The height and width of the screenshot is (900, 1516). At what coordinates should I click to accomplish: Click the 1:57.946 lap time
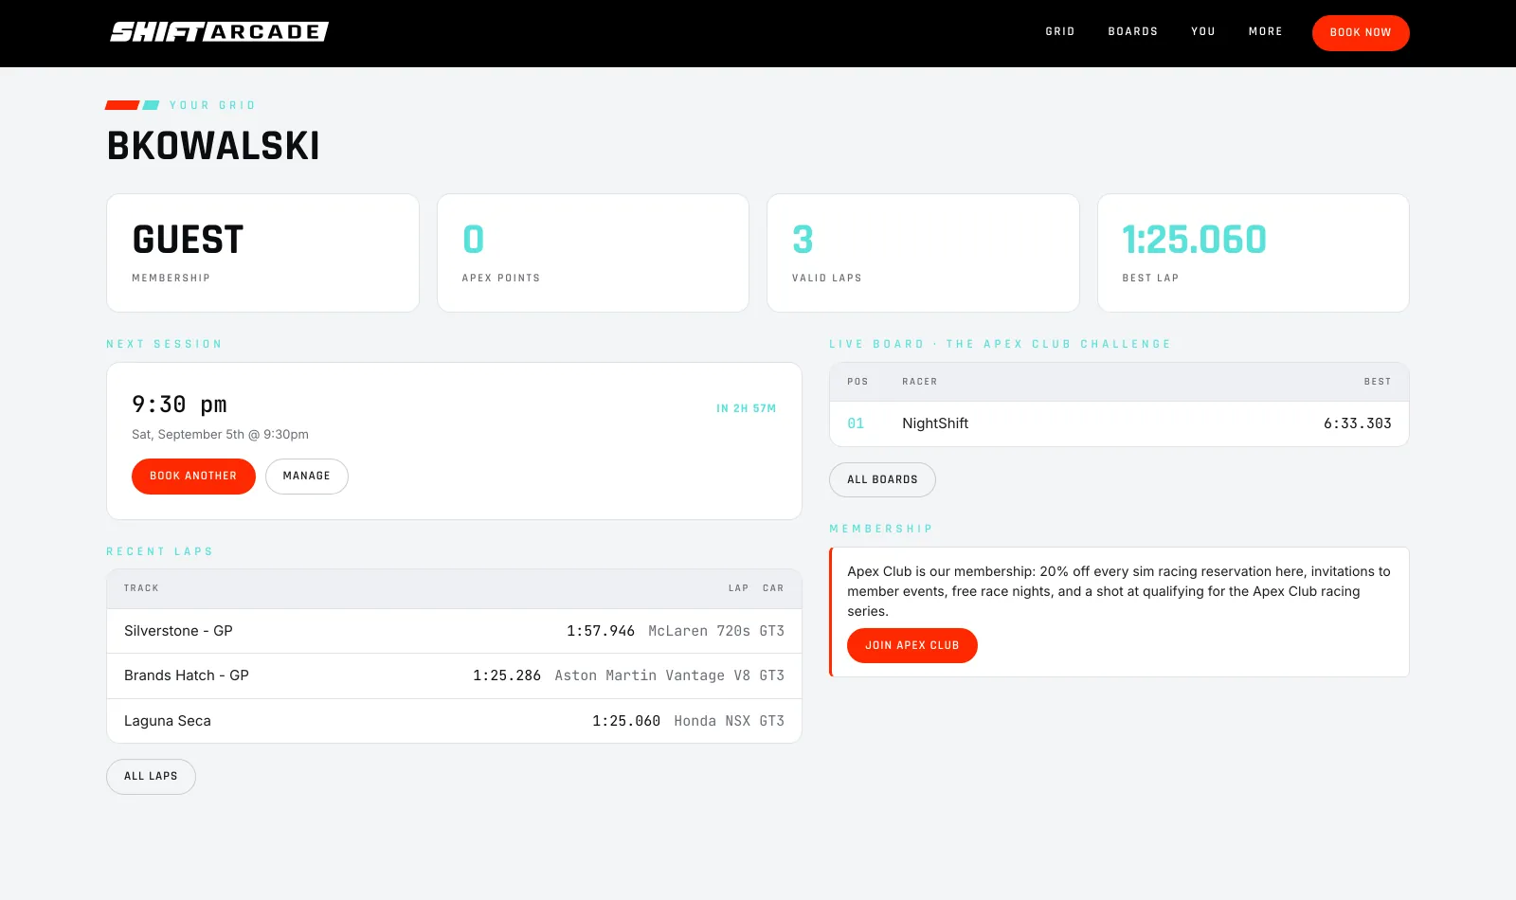pyautogui.click(x=601, y=631)
